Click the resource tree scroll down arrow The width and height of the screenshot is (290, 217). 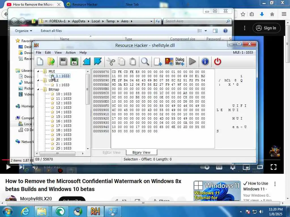pos(88,149)
